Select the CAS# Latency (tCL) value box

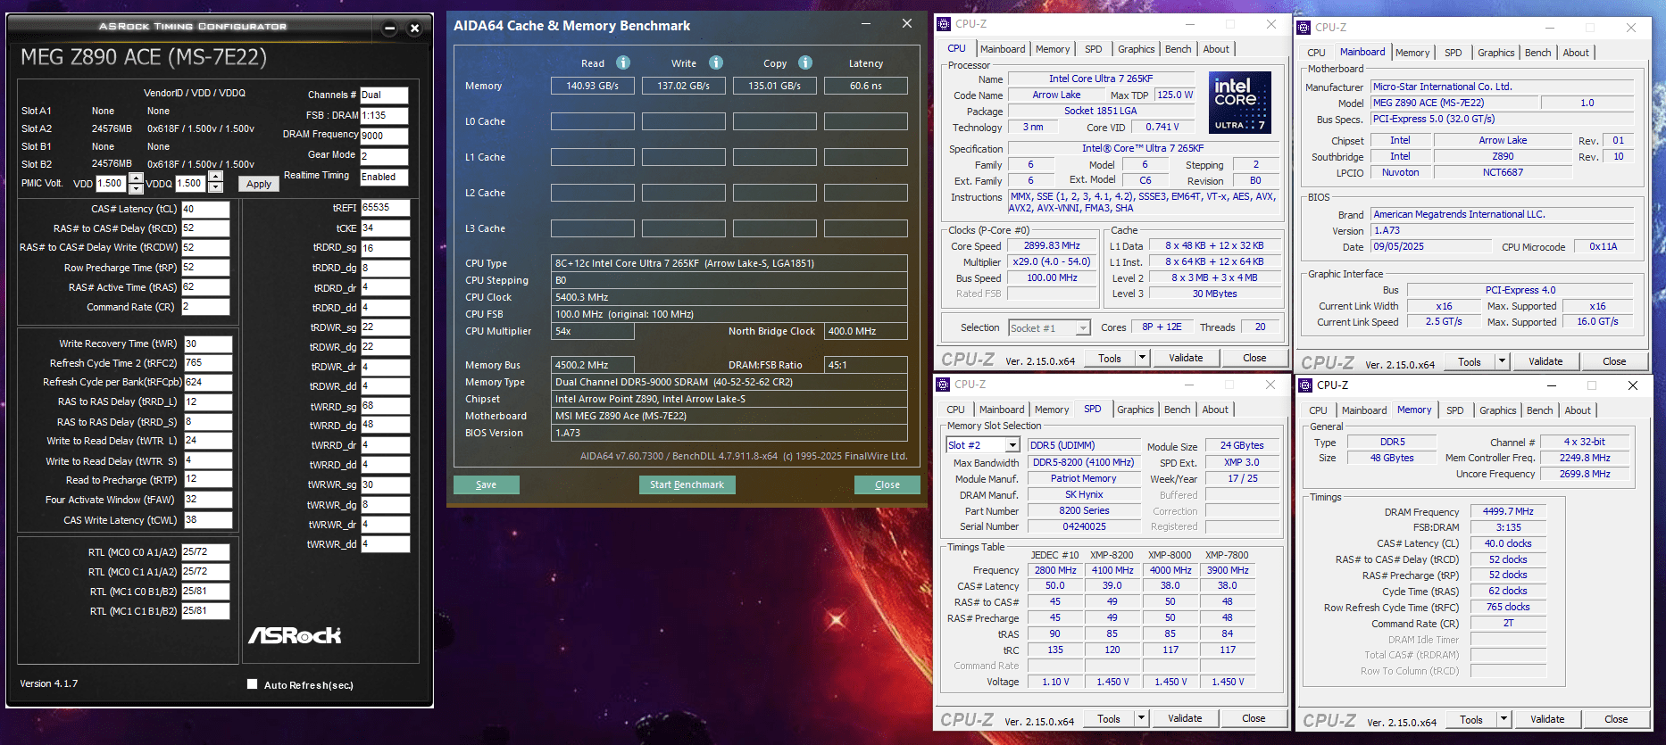point(205,209)
